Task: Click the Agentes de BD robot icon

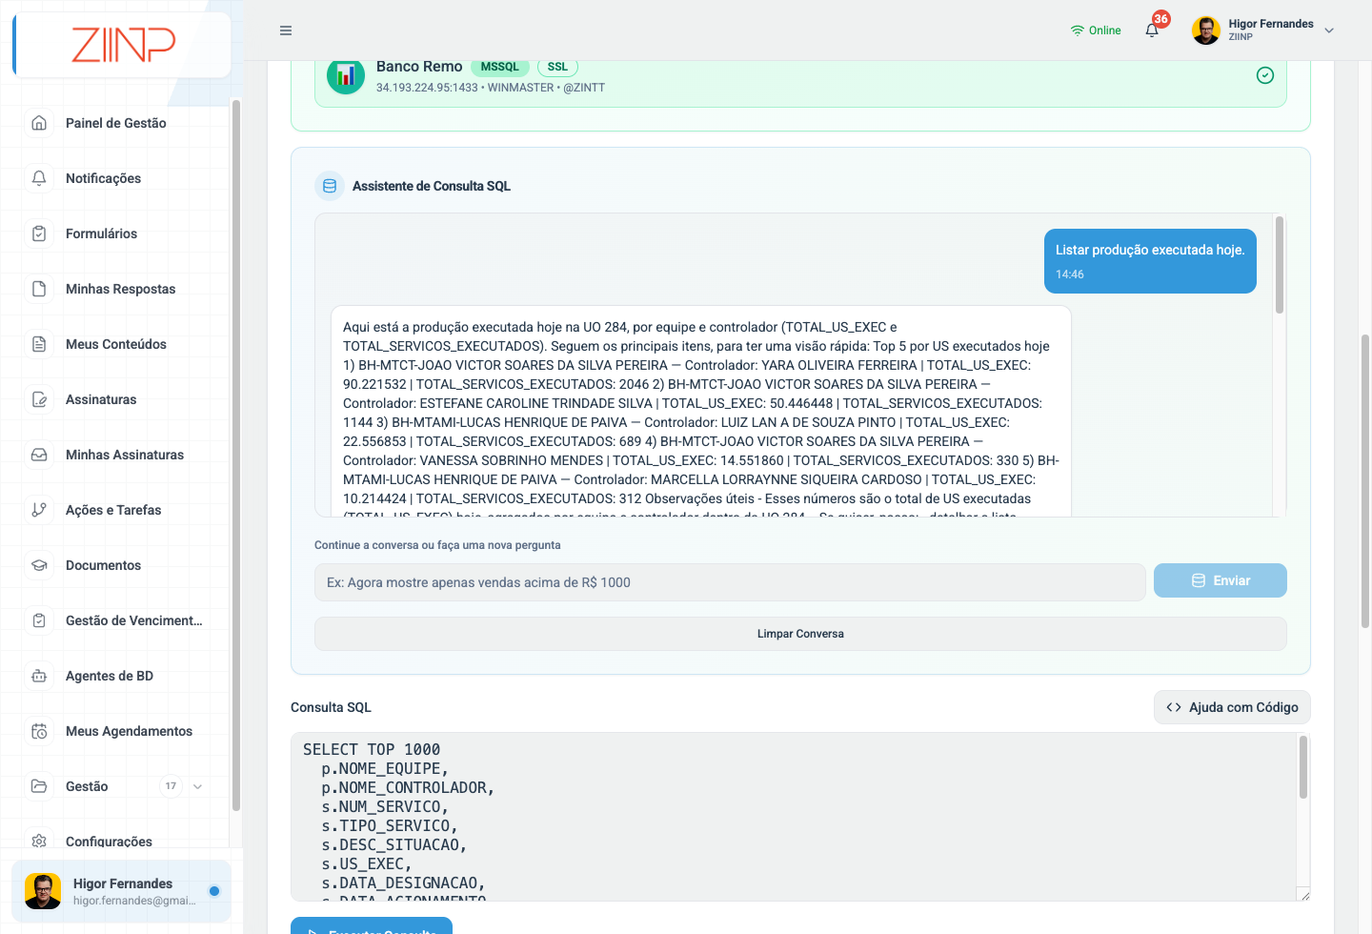Action: coord(39,676)
